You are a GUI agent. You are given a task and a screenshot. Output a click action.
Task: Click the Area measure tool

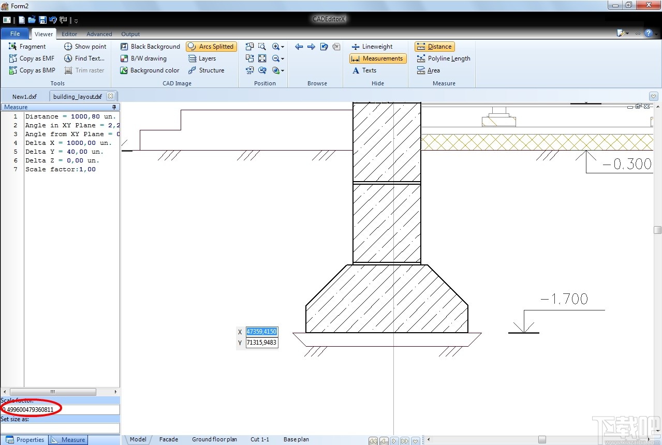429,70
